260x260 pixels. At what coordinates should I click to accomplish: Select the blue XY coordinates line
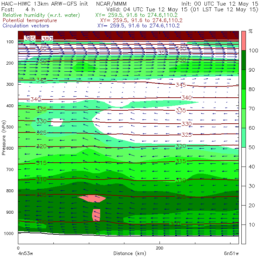coord(138,26)
